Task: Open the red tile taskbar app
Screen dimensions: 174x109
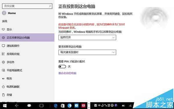Action: tap(84, 106)
